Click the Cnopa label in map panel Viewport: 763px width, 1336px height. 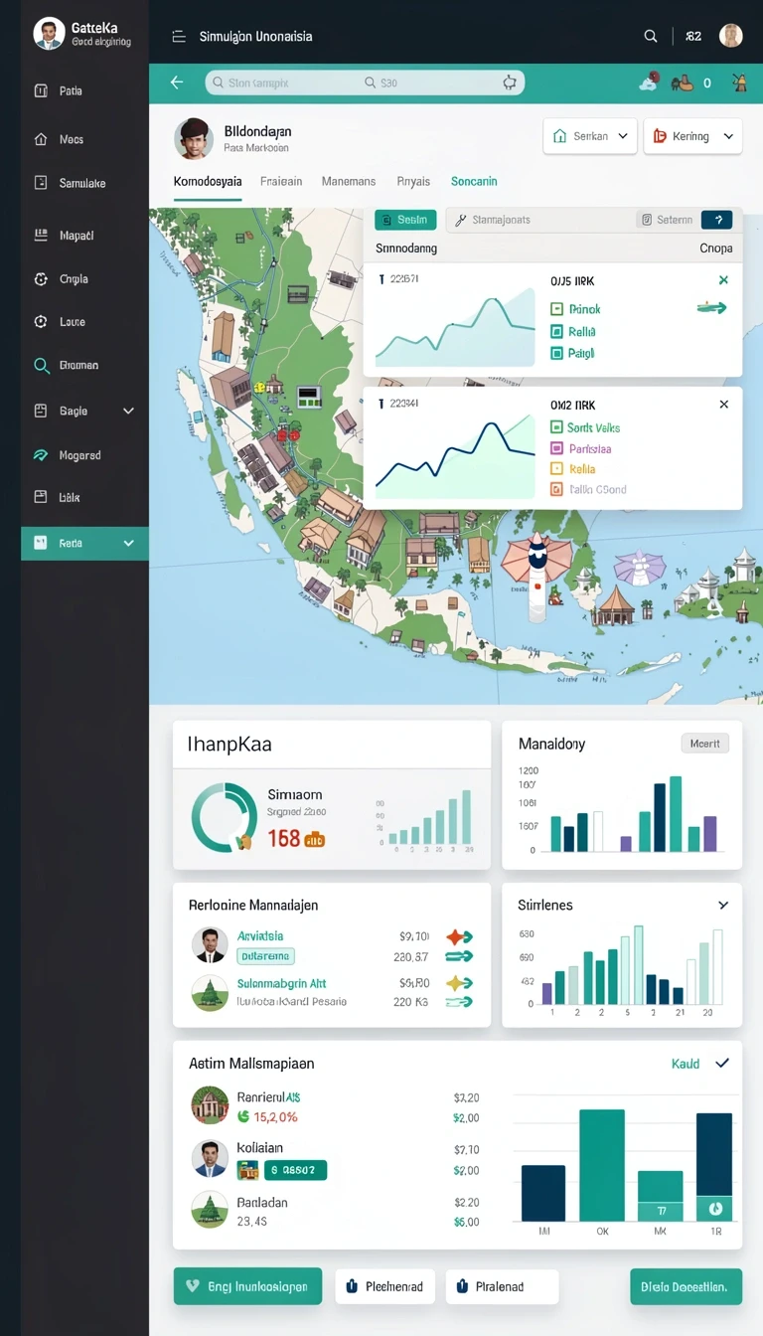pyautogui.click(x=715, y=249)
